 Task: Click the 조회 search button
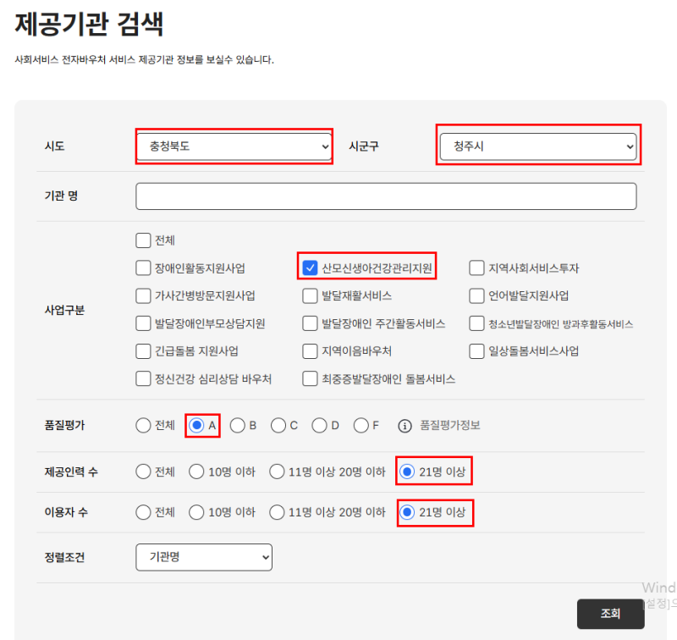[610, 614]
